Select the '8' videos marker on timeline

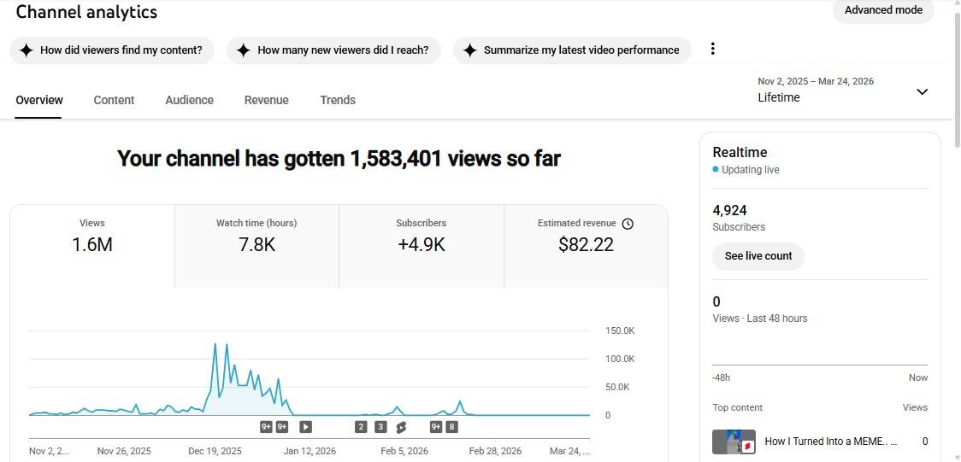point(451,427)
